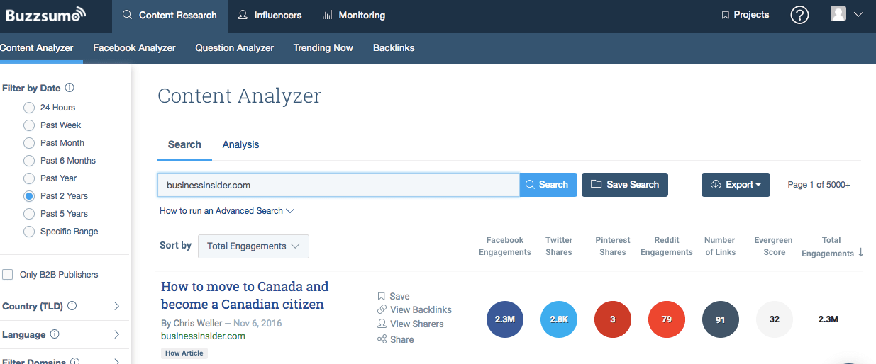
Task: Open the Export dropdown
Action: pyautogui.click(x=736, y=185)
